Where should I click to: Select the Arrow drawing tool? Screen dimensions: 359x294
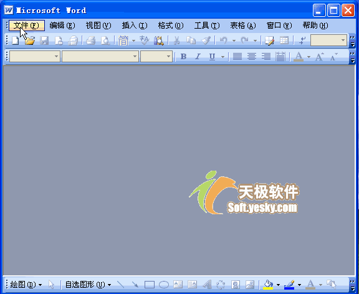[x=135, y=285]
